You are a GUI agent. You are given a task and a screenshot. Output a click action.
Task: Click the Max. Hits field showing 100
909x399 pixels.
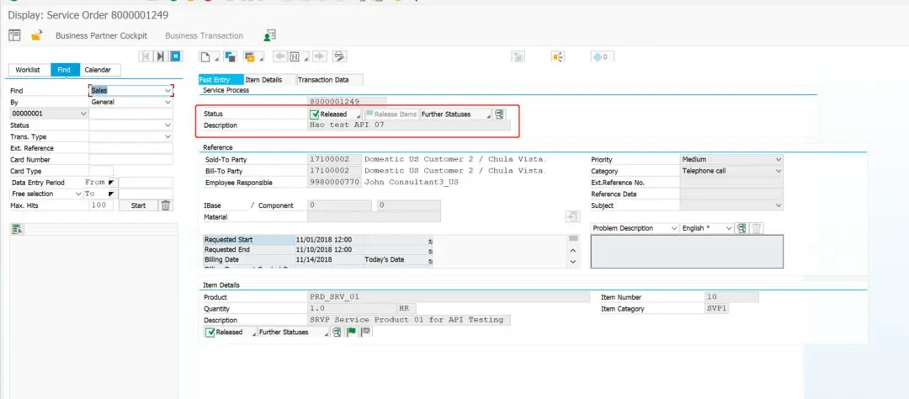point(102,205)
